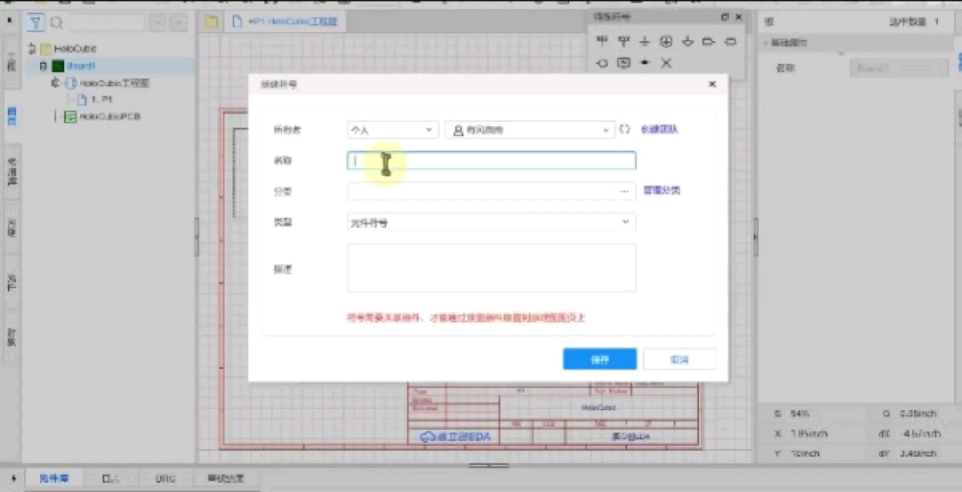Click the collapse arrow left of bottom tabs

[13, 478]
